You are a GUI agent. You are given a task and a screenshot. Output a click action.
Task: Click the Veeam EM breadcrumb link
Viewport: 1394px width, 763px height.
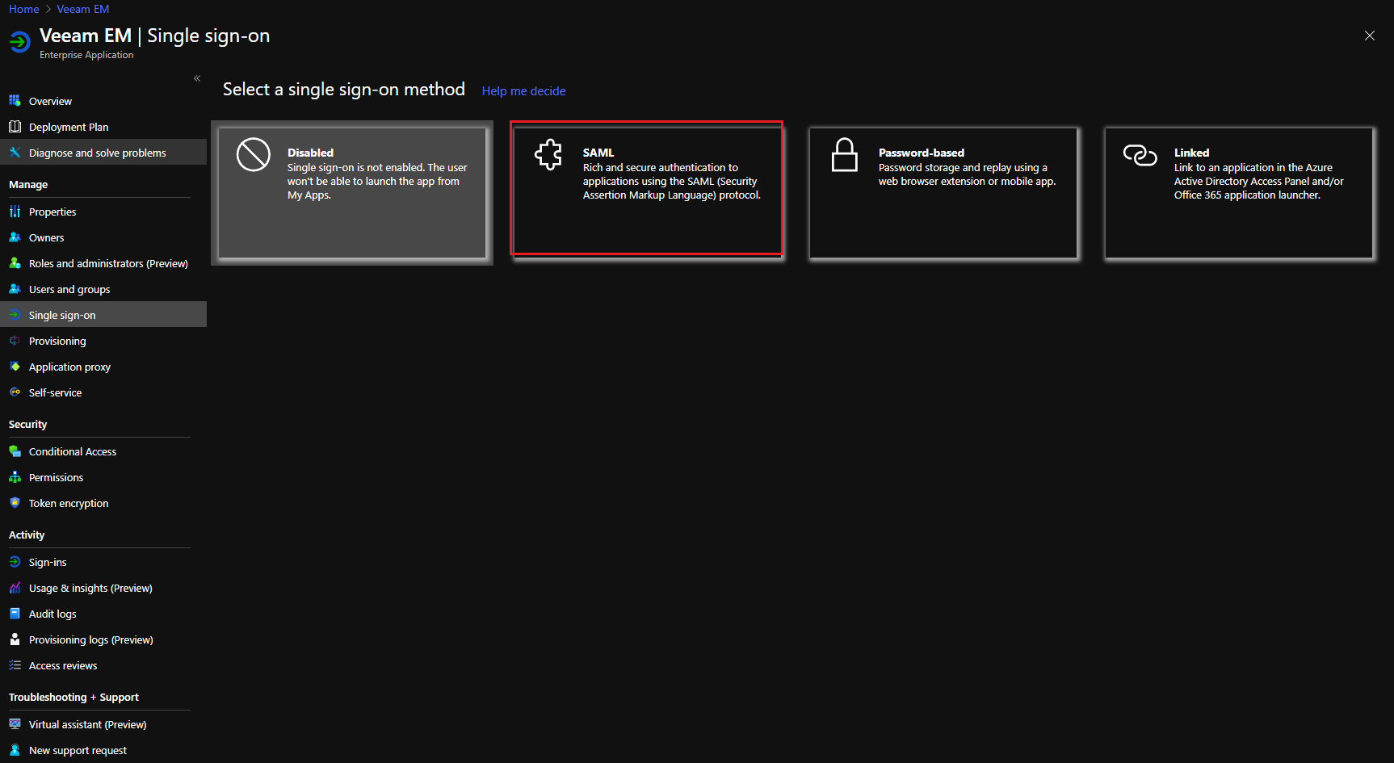pos(82,9)
